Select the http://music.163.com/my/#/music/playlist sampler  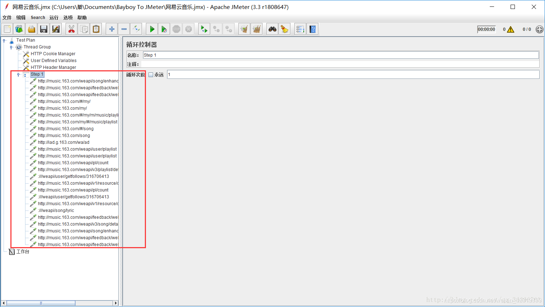(78, 122)
